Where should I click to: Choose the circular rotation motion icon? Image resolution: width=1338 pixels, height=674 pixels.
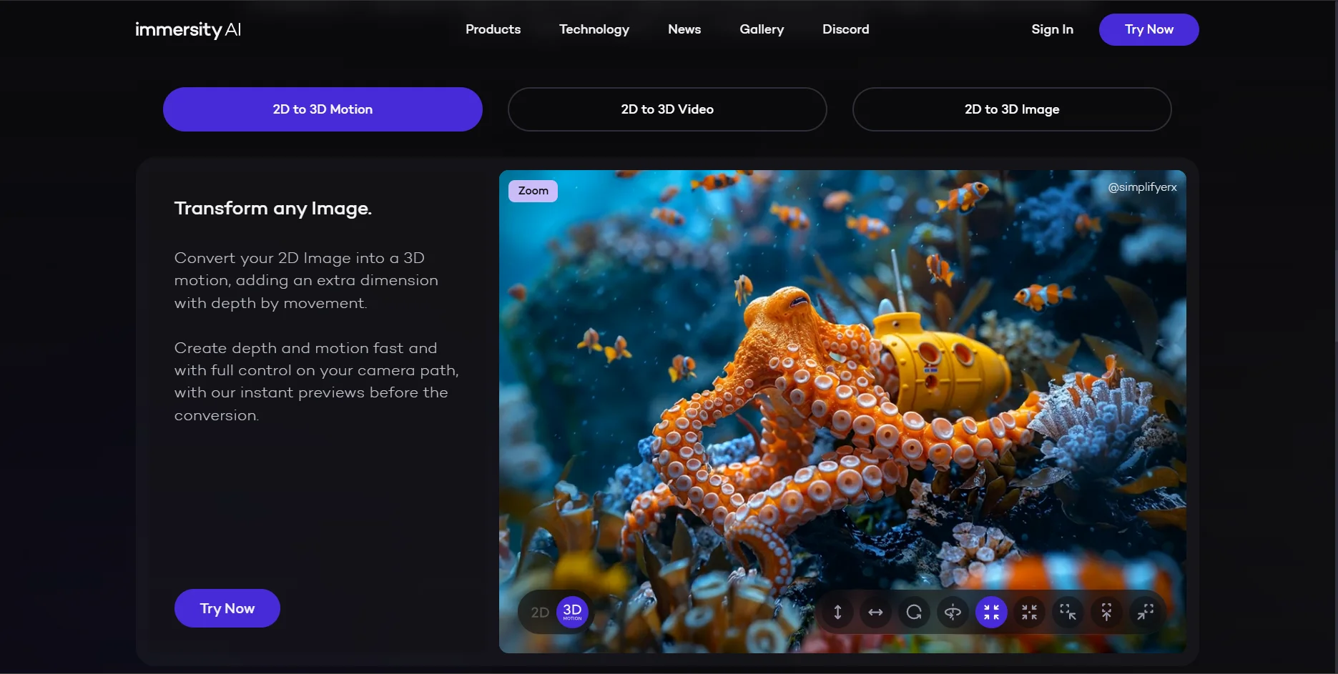(x=914, y=613)
